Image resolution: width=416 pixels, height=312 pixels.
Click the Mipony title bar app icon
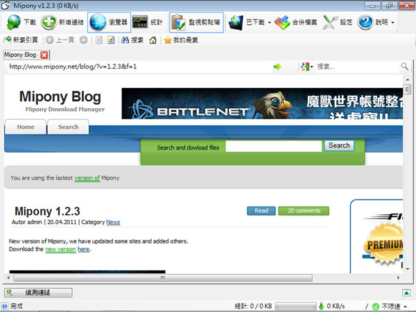(6, 6)
